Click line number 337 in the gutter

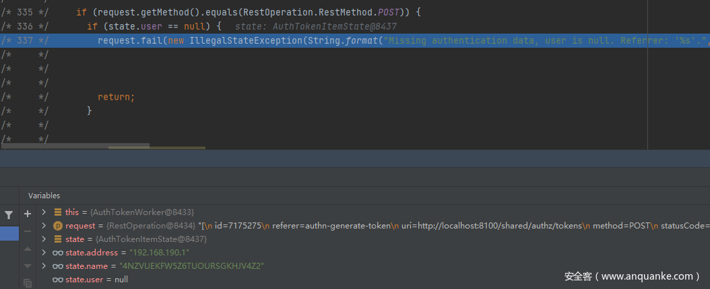24,40
